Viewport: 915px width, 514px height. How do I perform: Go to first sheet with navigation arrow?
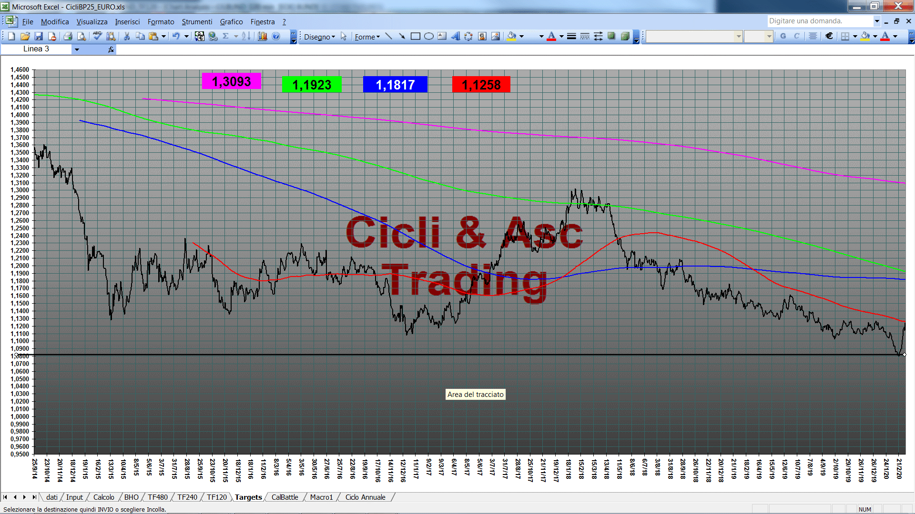point(5,497)
